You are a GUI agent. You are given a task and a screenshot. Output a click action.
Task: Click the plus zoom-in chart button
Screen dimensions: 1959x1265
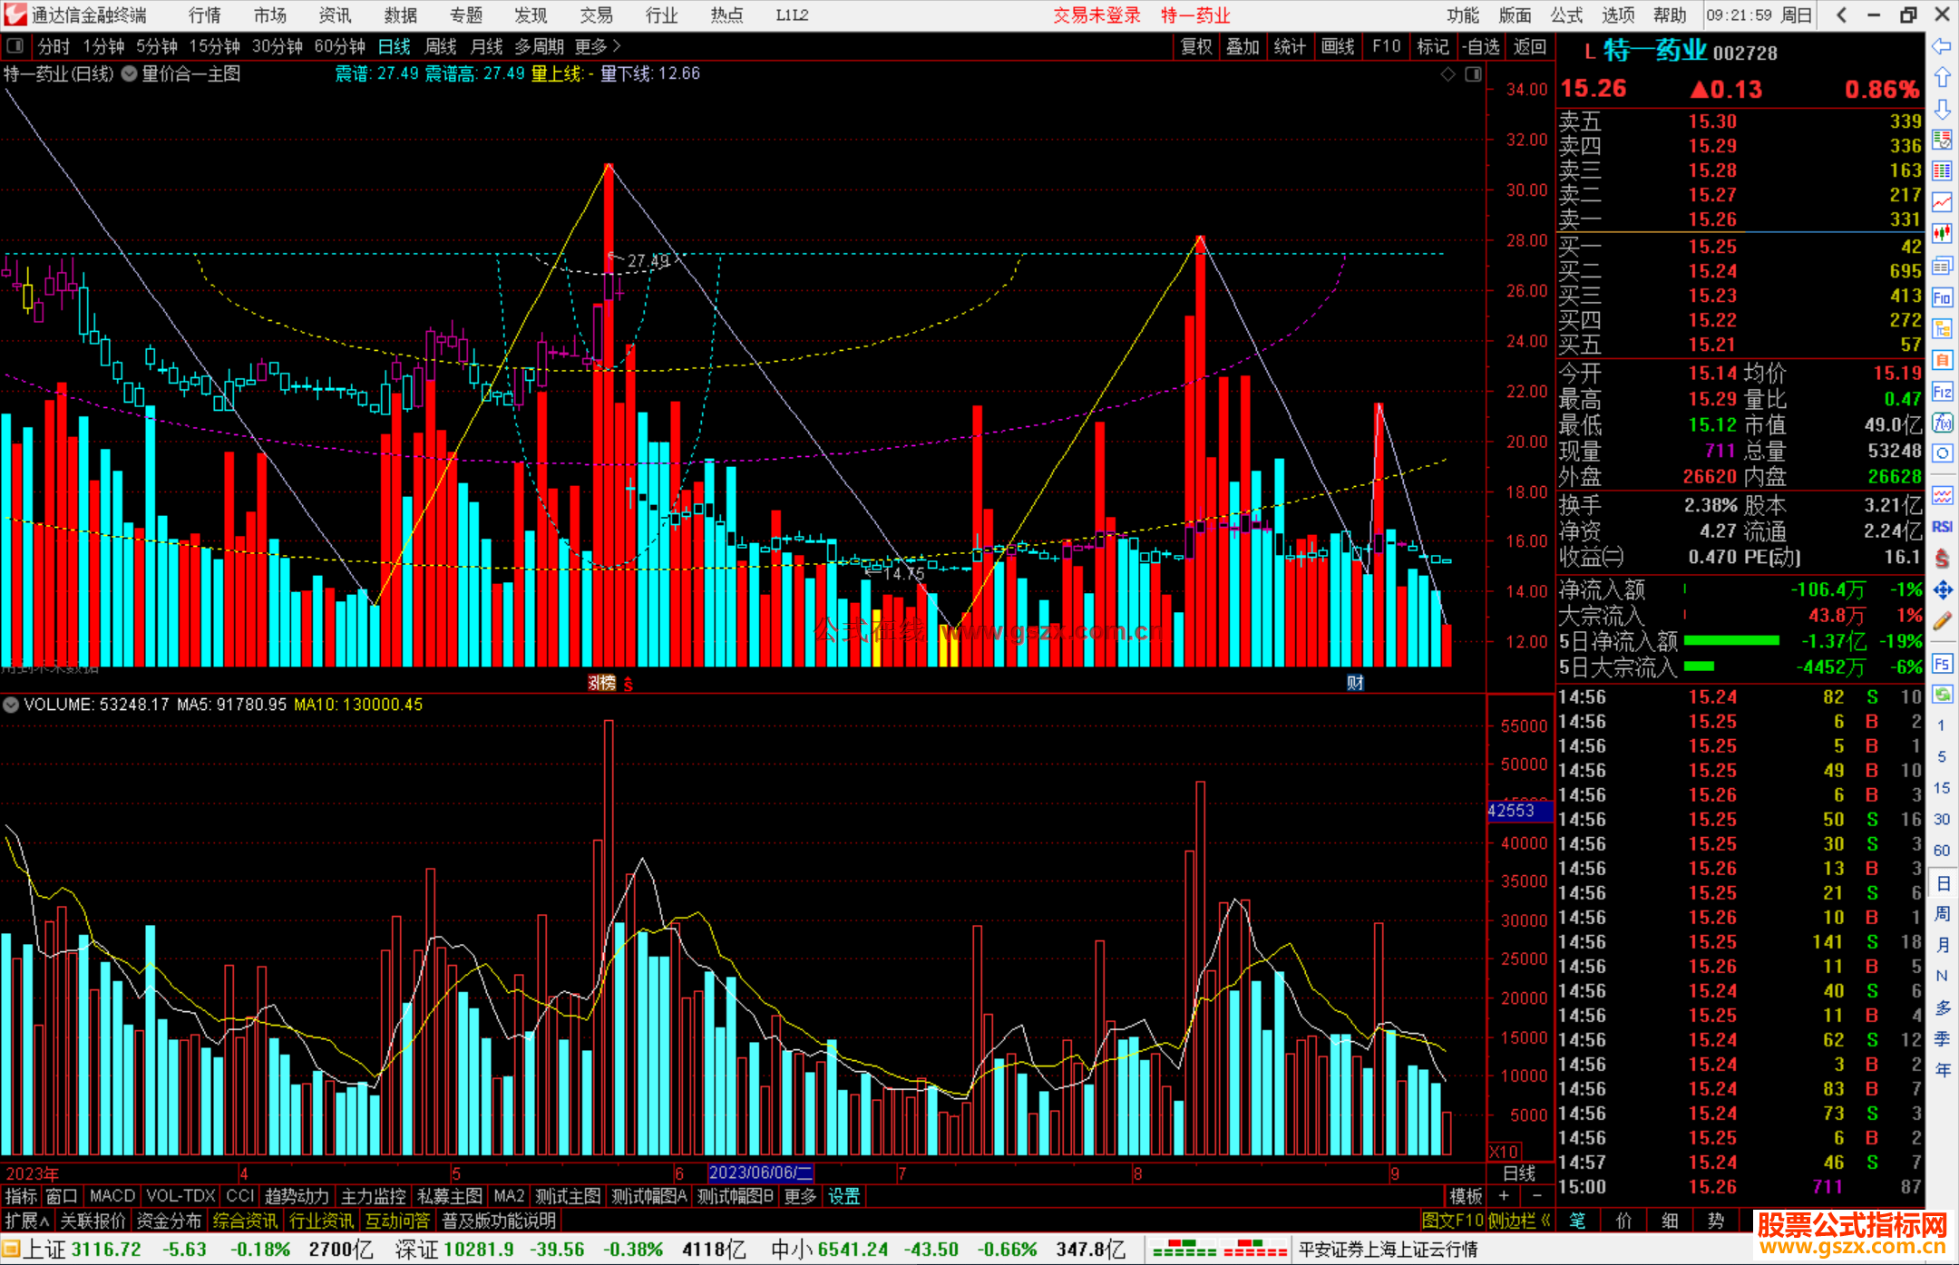point(1504,1196)
